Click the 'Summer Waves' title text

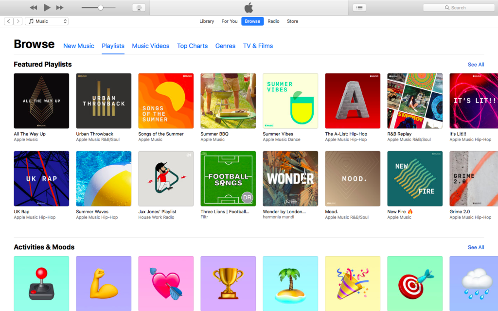[x=92, y=212]
